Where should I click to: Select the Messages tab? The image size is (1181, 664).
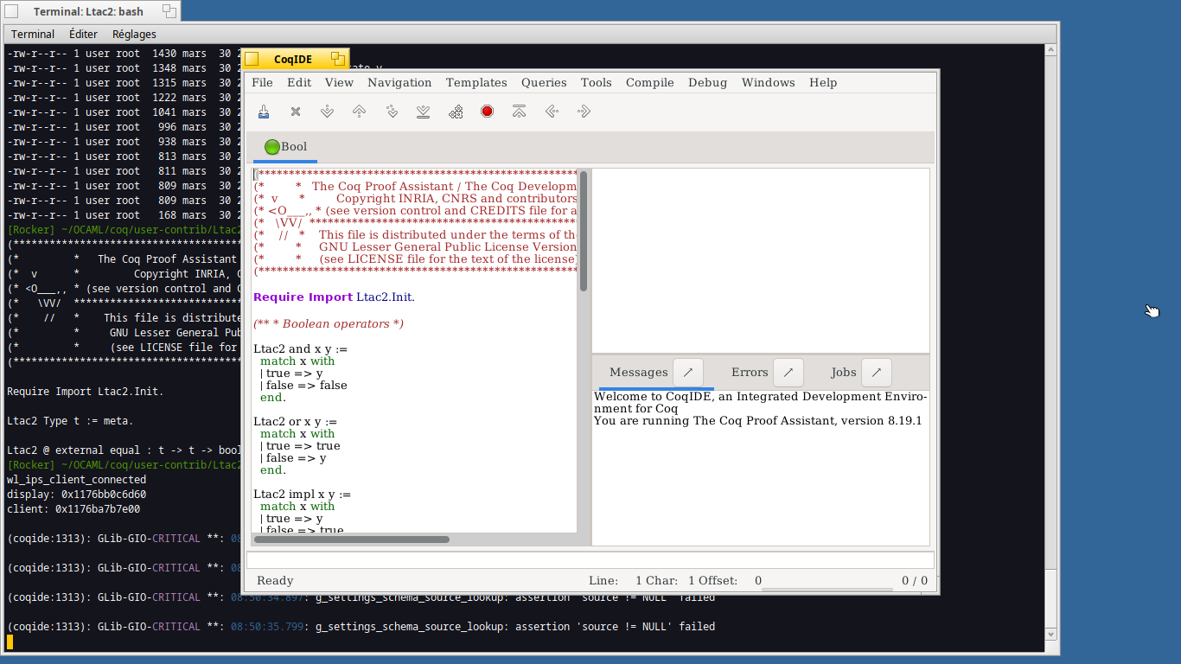(638, 373)
